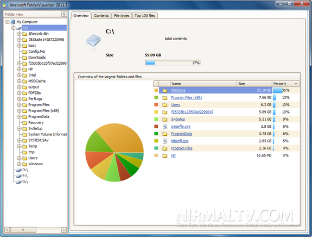Screen dimensions: 312x237
Task: Click the Downloads folder icon in the tree
Action: pyautogui.click(x=24, y=58)
